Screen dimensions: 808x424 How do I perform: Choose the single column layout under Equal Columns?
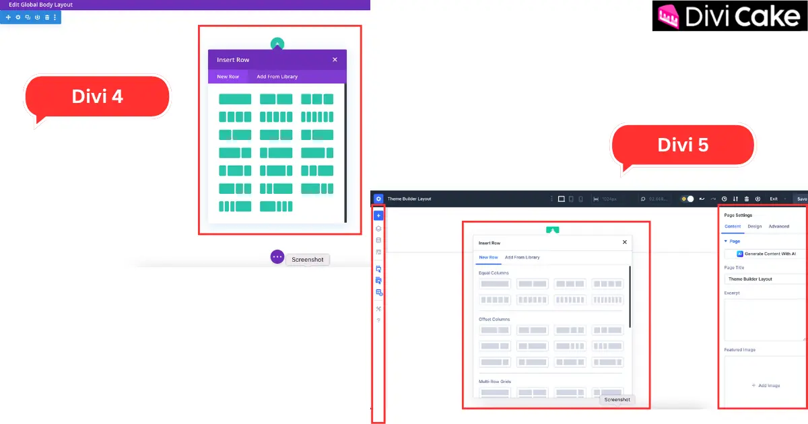pos(495,284)
